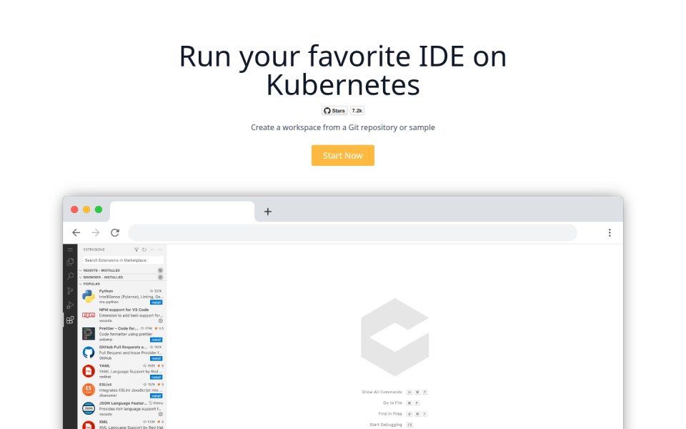This screenshot has width=686, height=429.
Task: Open the Extensions view icon
Action: tap(70, 320)
